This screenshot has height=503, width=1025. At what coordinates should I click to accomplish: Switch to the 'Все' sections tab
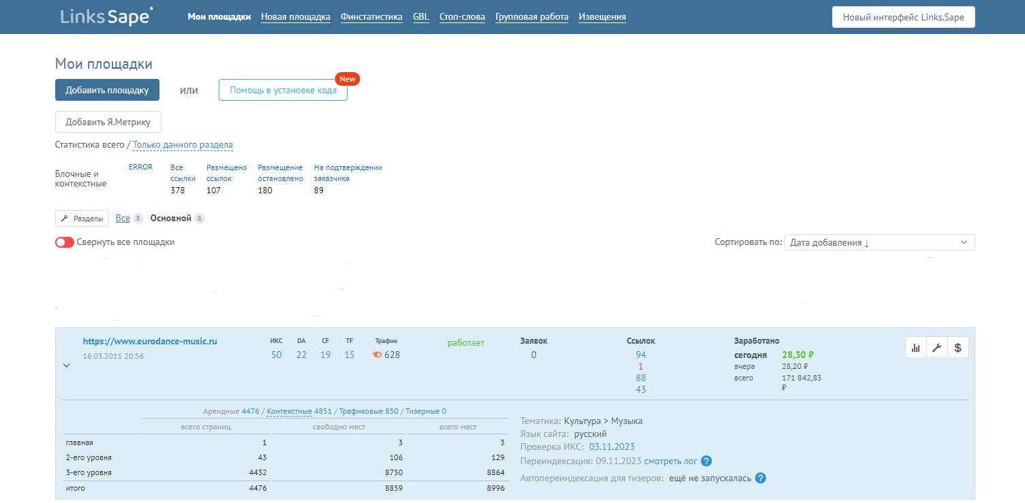coord(123,218)
